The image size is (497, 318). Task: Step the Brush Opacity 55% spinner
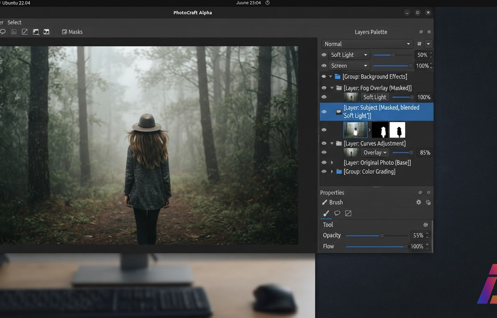tap(427, 236)
